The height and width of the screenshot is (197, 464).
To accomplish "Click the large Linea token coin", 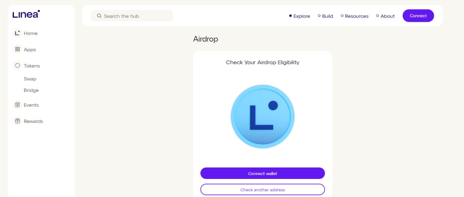I will click(262, 116).
